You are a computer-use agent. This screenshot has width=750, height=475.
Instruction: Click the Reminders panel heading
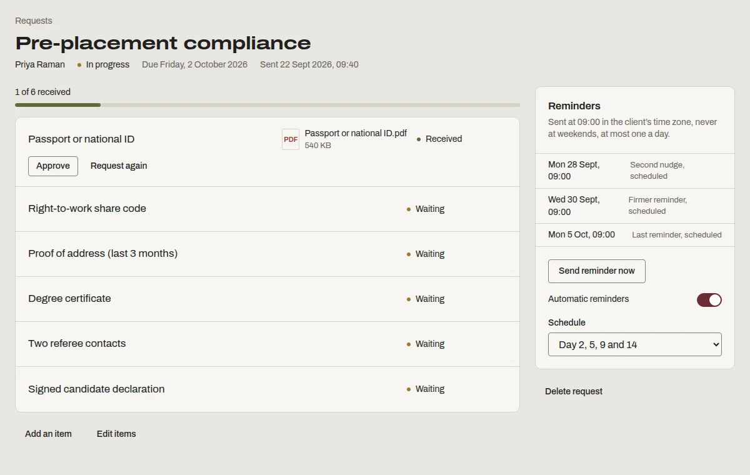574,106
